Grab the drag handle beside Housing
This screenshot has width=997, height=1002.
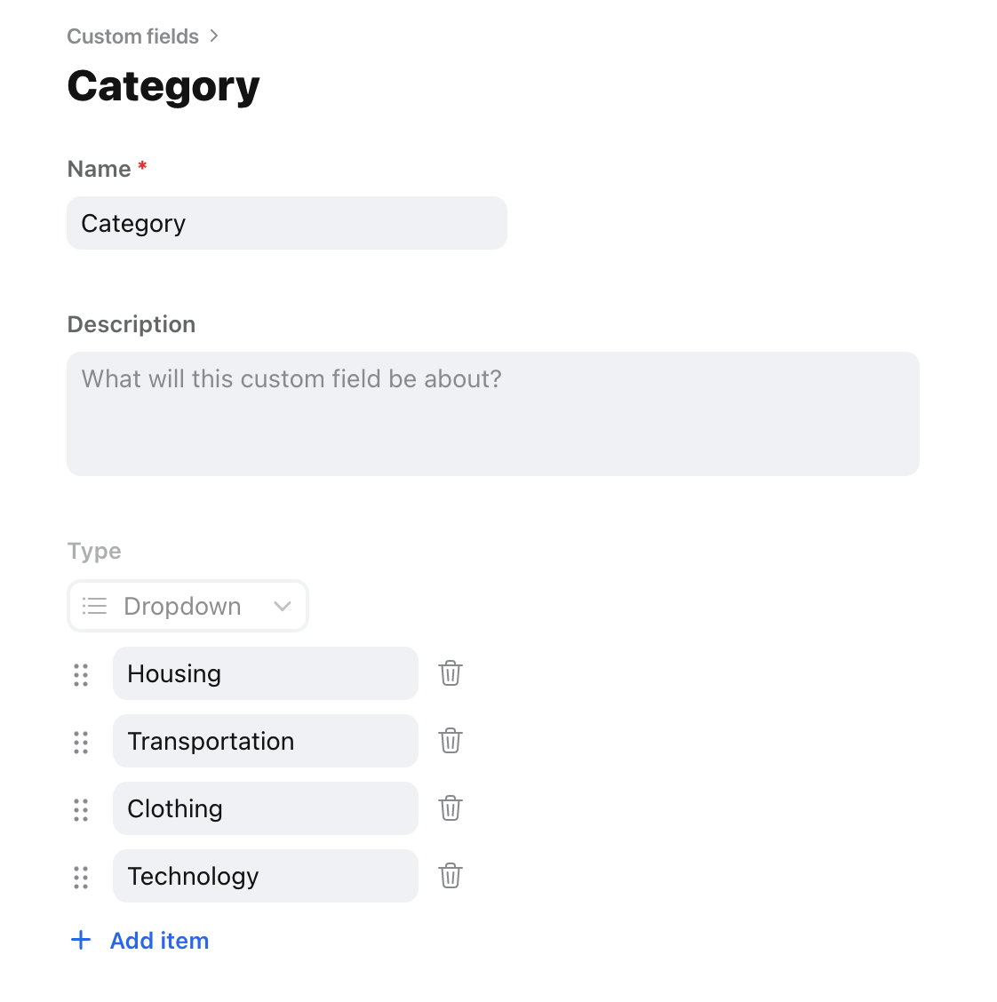click(81, 675)
